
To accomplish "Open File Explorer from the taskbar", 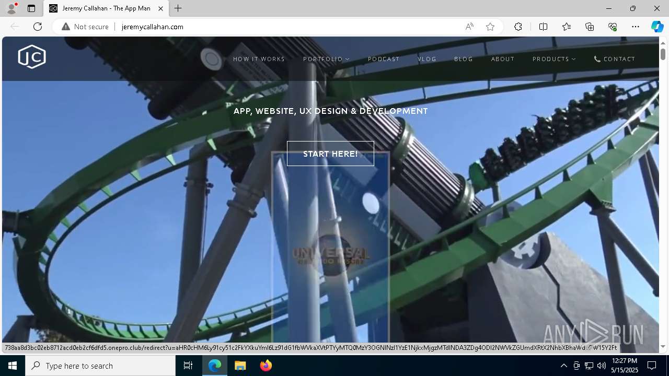I will coord(240,366).
